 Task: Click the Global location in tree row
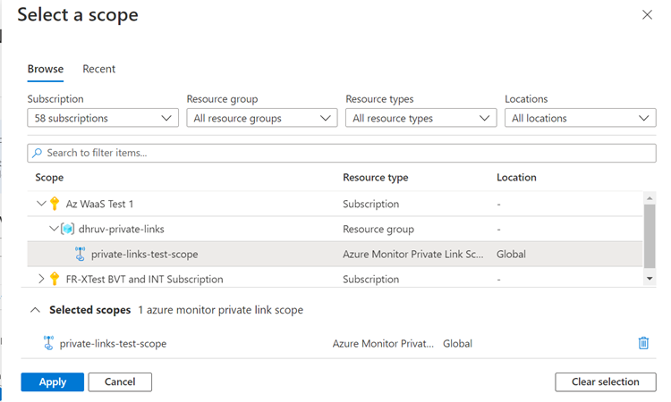coord(511,255)
